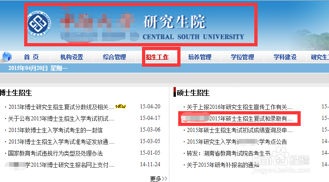Viewport: 329px width, 182px height.
Task: Open the 机构设置 menu
Action: click(72, 57)
